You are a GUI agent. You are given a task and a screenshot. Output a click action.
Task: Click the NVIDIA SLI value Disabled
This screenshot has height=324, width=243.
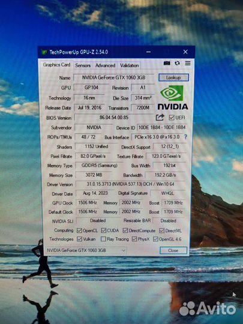click(x=98, y=221)
